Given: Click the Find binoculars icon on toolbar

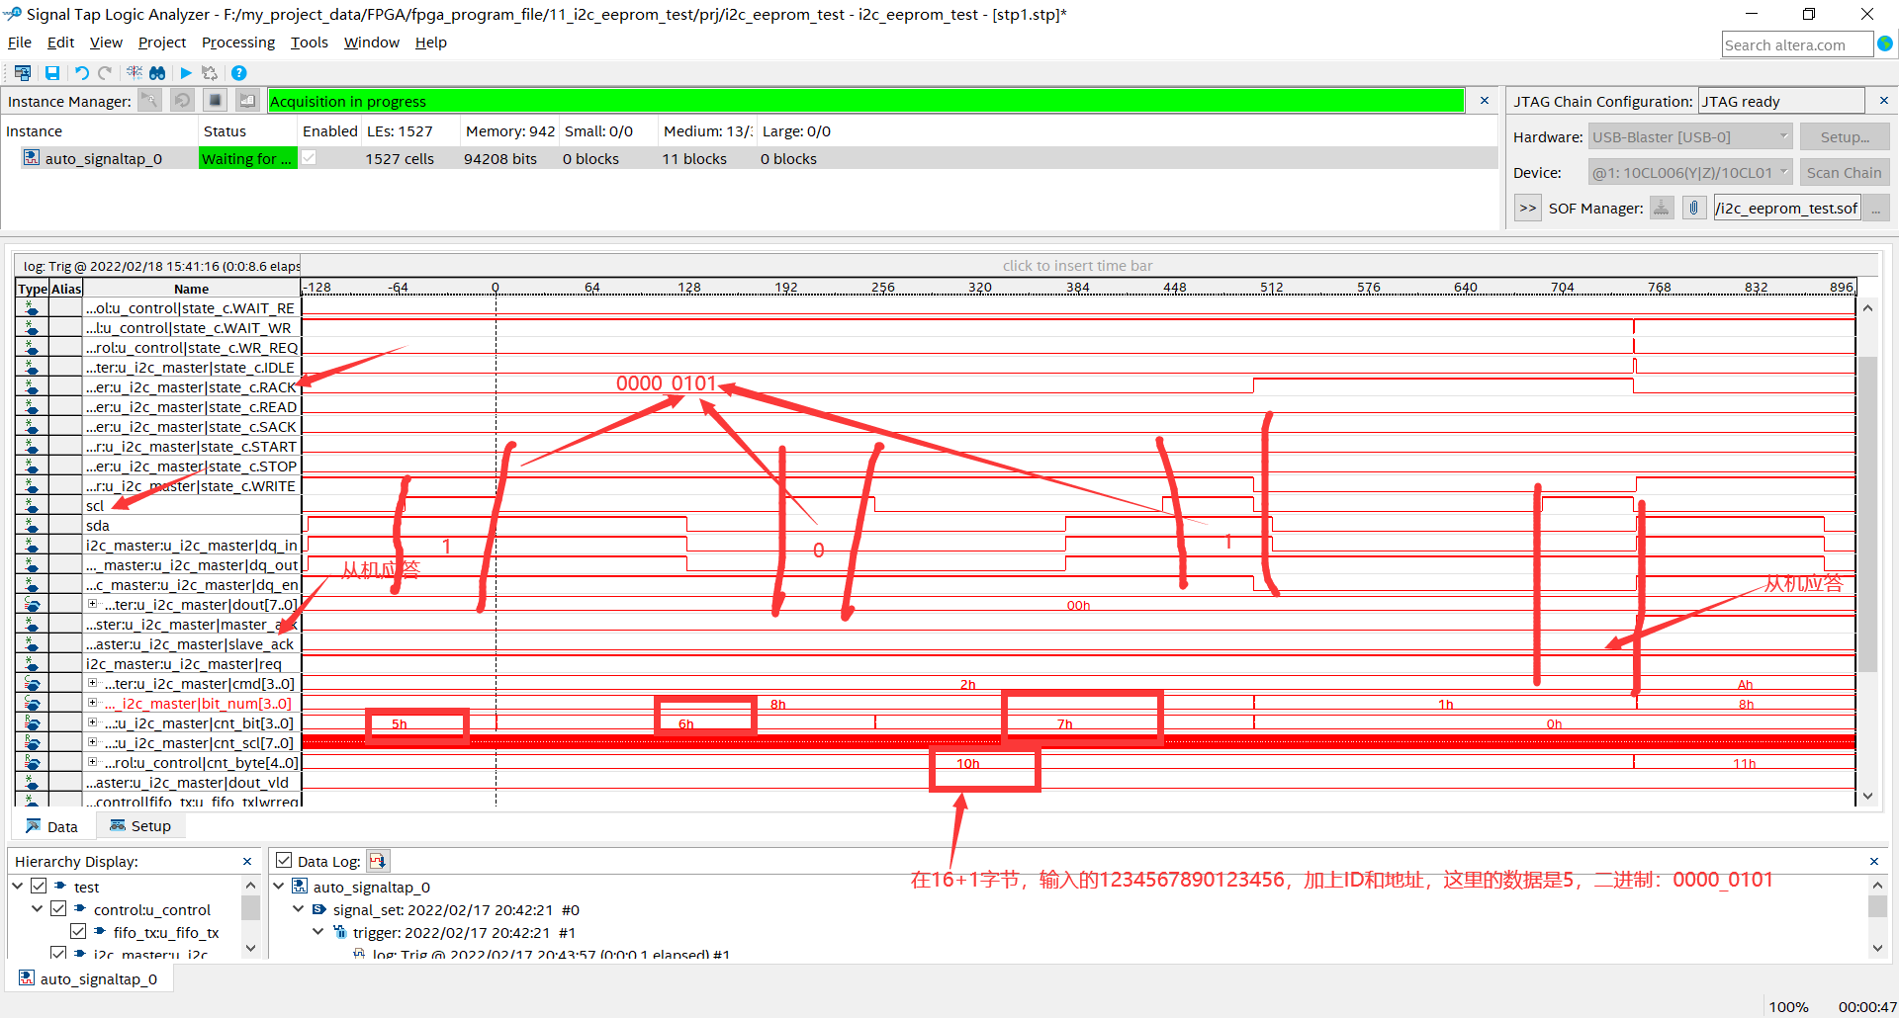Looking at the screenshot, I should [157, 72].
